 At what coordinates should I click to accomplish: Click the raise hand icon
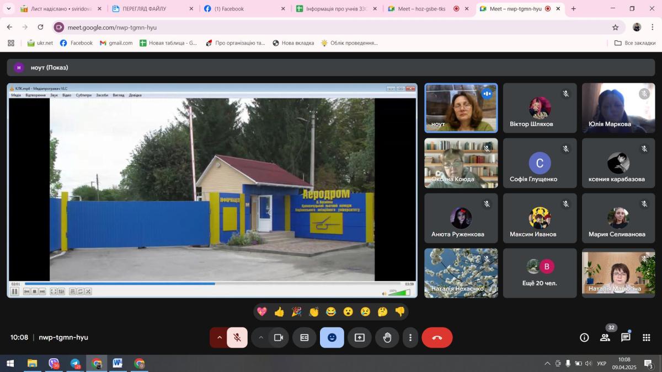387,338
